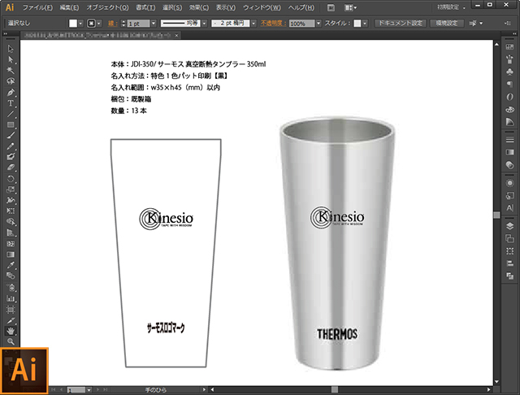Select the Rectangle tool

pos(11,124)
